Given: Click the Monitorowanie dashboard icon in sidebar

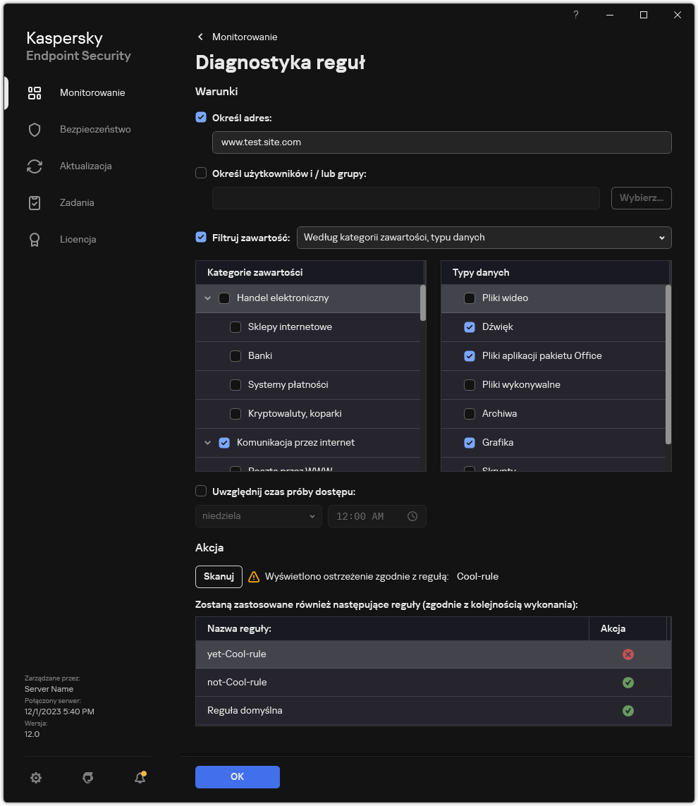Looking at the screenshot, I should tap(35, 93).
